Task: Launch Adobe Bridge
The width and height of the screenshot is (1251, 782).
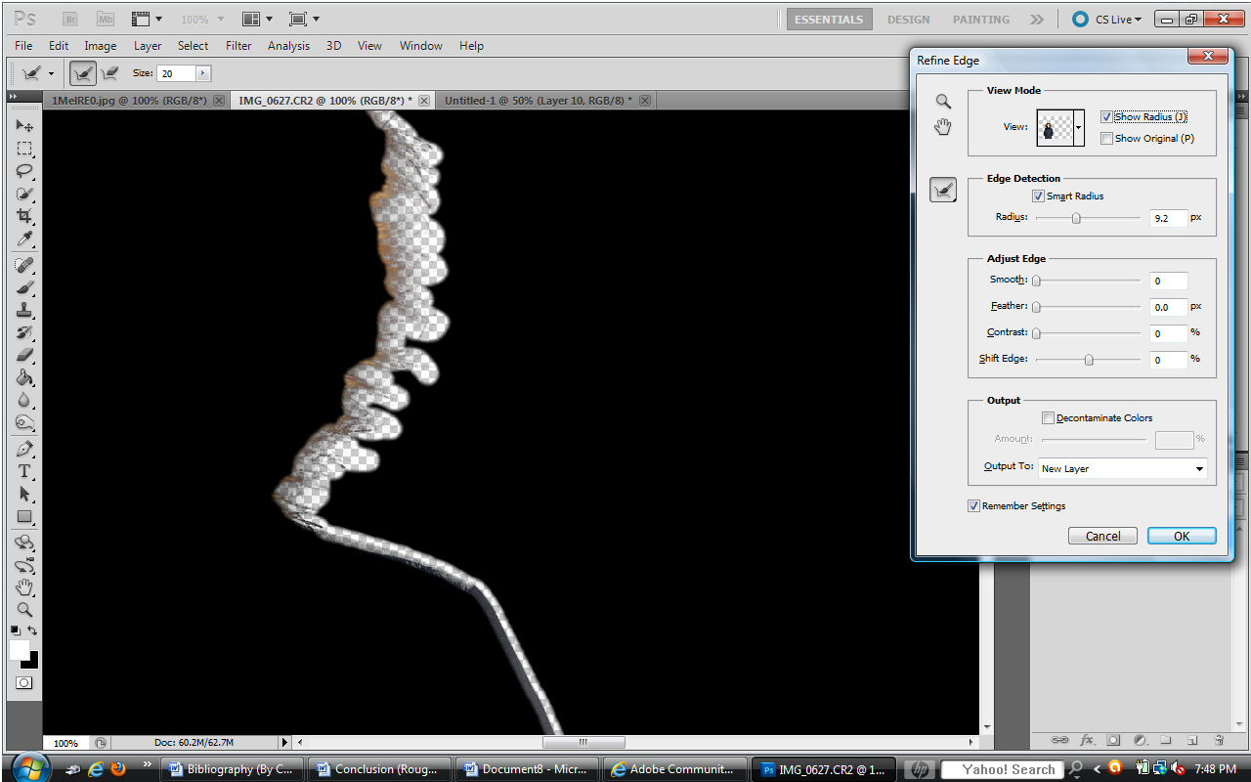Action: [70, 19]
